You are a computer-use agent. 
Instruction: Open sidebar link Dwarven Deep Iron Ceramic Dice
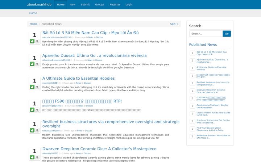pos(211,91)
